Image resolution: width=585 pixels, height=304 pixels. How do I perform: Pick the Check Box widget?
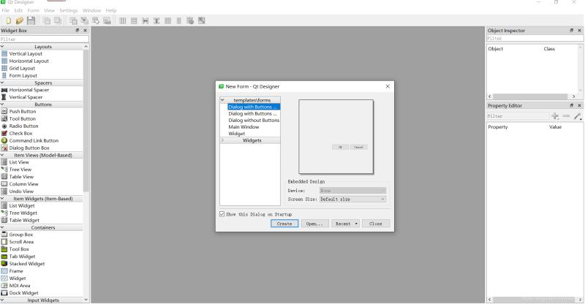pyautogui.click(x=4, y=133)
